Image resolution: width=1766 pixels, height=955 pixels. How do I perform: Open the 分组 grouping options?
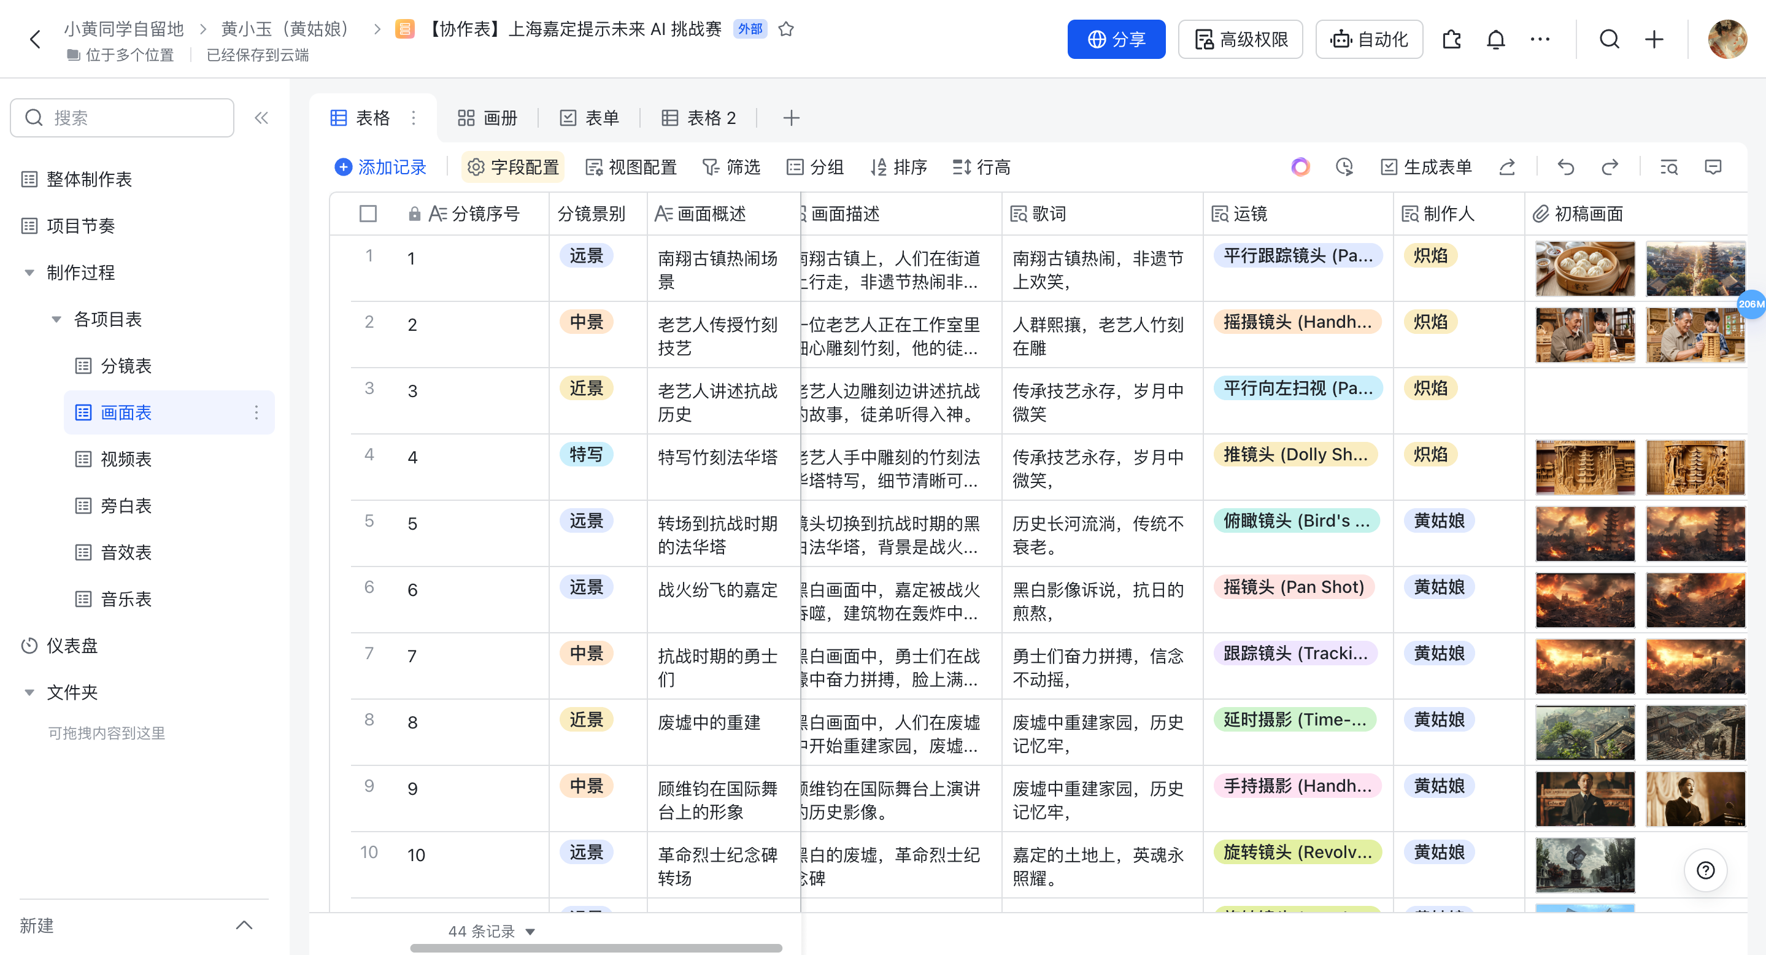(x=814, y=166)
